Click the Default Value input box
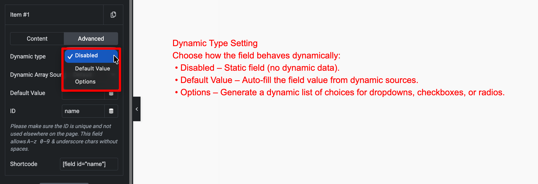Screen dimensions: 538x184 (83, 95)
